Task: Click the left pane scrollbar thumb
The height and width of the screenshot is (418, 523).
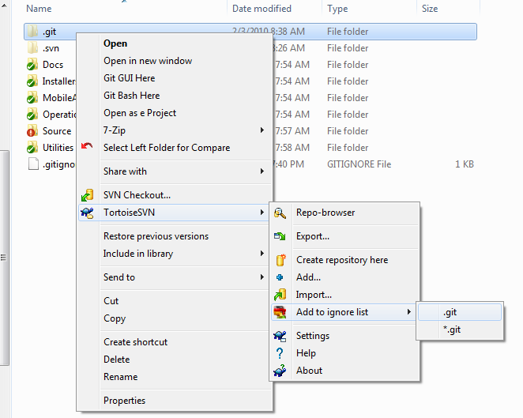Action: (x=4, y=258)
